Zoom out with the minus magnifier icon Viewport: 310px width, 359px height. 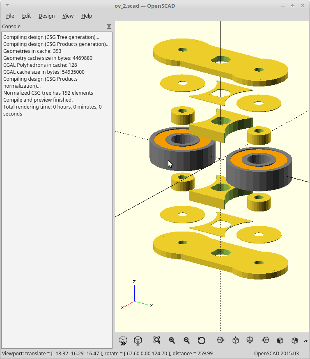pyautogui.click(x=186, y=340)
